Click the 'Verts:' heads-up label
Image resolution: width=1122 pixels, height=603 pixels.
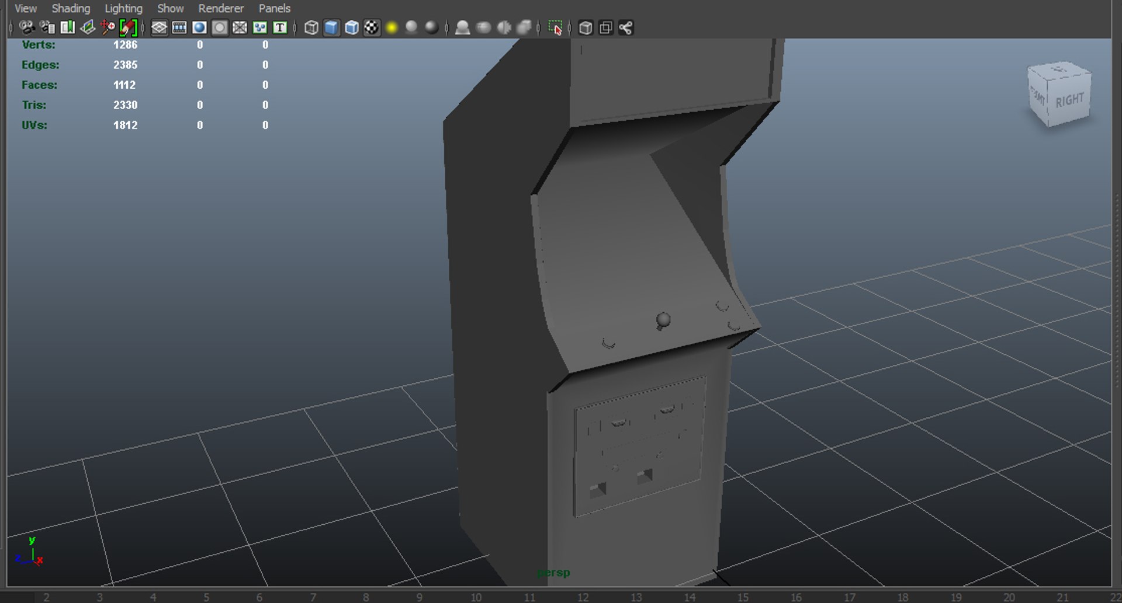coord(39,45)
